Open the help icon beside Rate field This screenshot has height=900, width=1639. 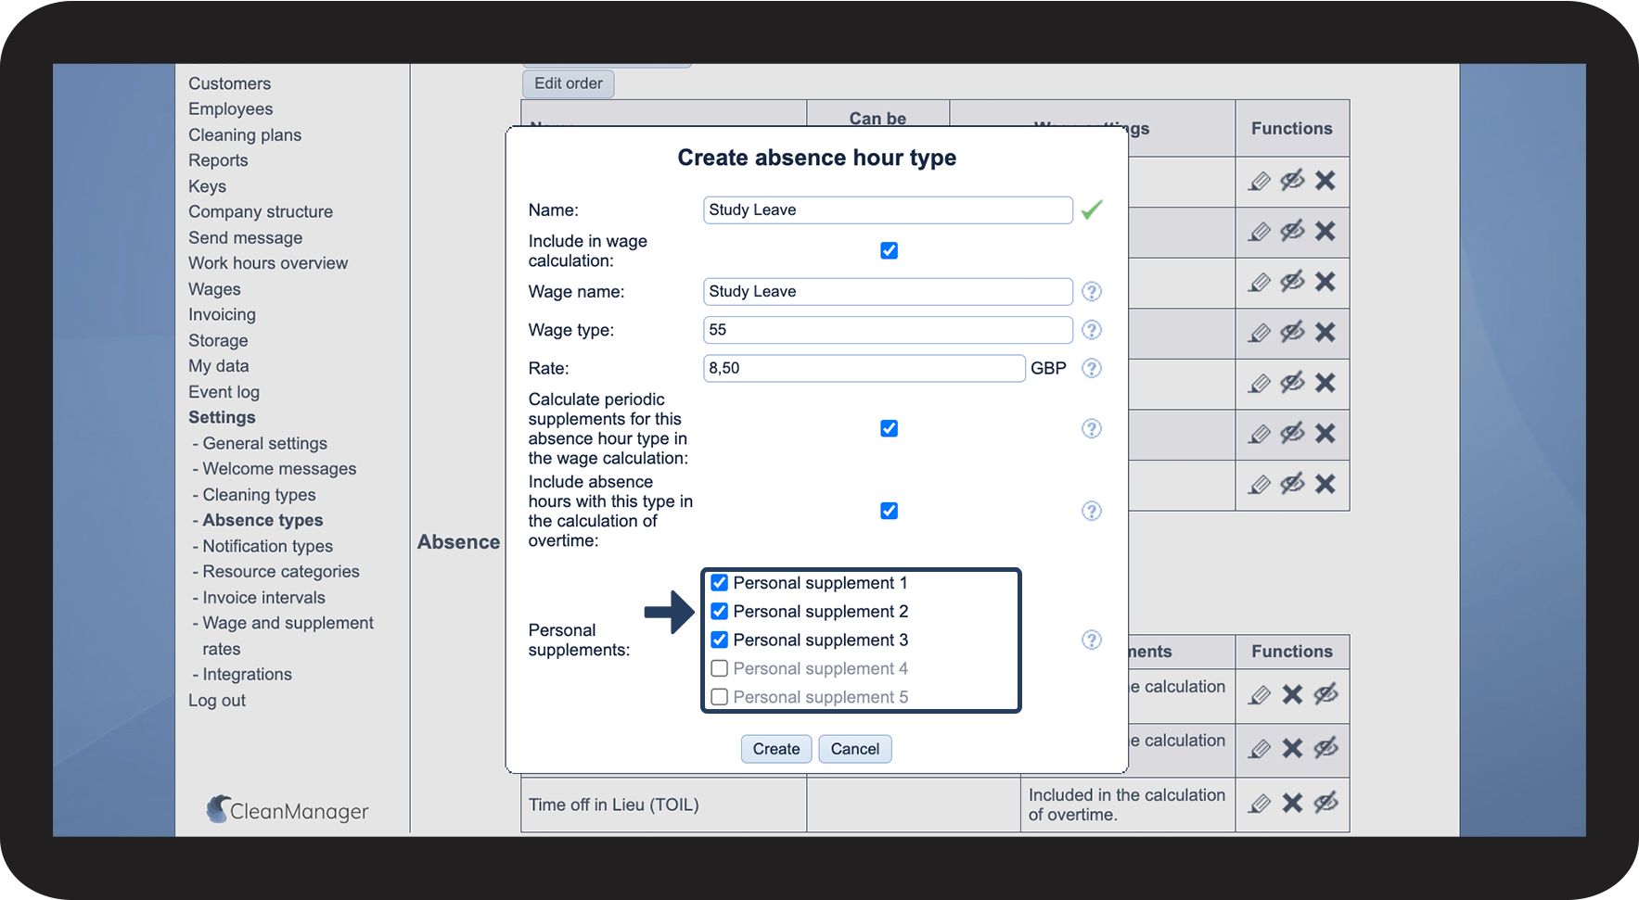(x=1092, y=368)
